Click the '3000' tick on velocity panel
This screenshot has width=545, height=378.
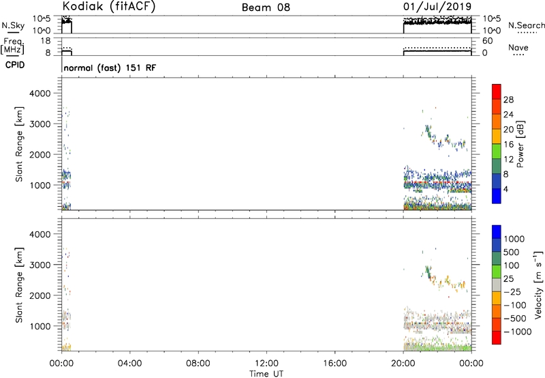coord(40,265)
